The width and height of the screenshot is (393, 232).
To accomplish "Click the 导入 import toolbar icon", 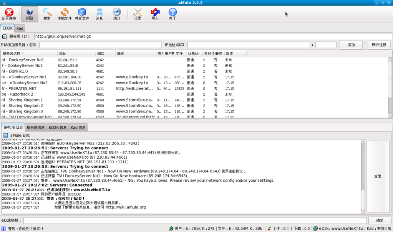I will [155, 14].
